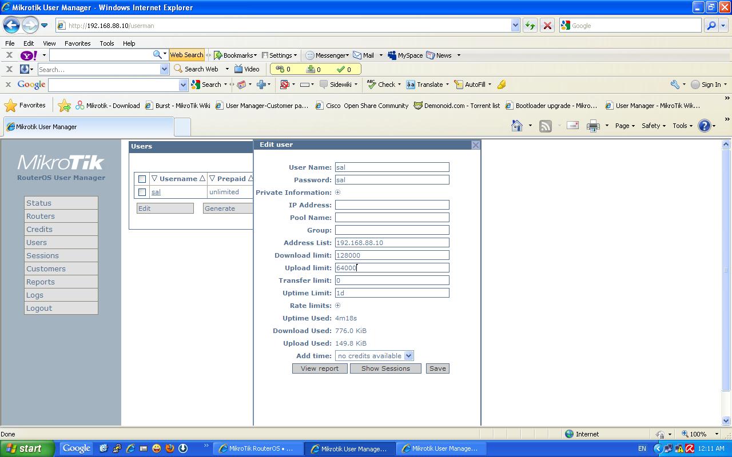The image size is (732, 457).
Task: Click the Show Sessions button
Action: tap(385, 368)
